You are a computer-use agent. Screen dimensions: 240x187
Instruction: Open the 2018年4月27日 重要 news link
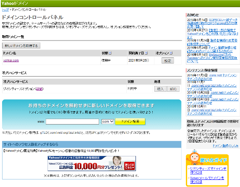click(x=213, y=34)
